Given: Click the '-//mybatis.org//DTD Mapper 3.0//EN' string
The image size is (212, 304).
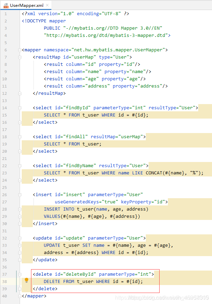Looking at the screenshot, I should pyautogui.click(x=113, y=28).
